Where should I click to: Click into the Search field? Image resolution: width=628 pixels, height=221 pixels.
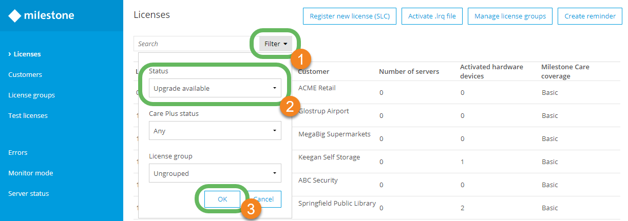tap(195, 44)
